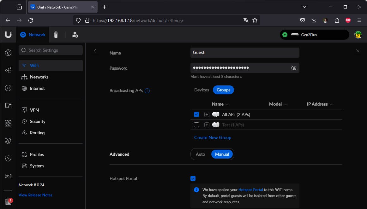Switch to the Devices tab
The height and width of the screenshot is (209, 367).
tap(202, 90)
